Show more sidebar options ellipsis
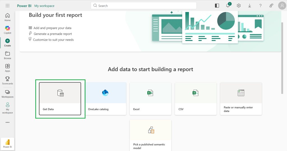 [x=8, y=122]
